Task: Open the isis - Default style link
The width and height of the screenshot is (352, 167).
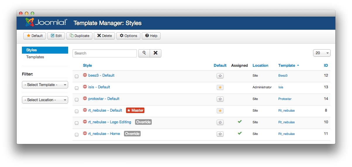Action: [99, 87]
